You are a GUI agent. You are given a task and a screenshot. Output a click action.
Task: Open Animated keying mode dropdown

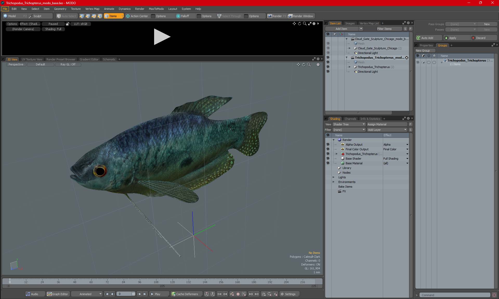tap(87, 294)
